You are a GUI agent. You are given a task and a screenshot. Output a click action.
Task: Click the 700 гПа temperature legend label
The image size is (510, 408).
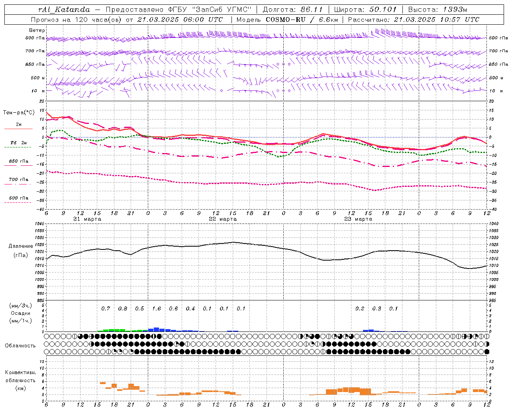point(19,179)
